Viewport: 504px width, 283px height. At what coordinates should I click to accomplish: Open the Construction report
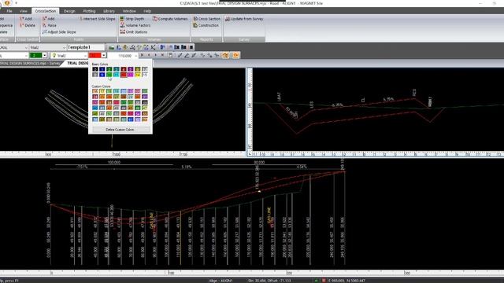(x=206, y=25)
